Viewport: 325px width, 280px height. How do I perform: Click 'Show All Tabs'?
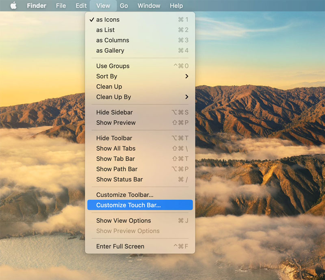click(116, 149)
